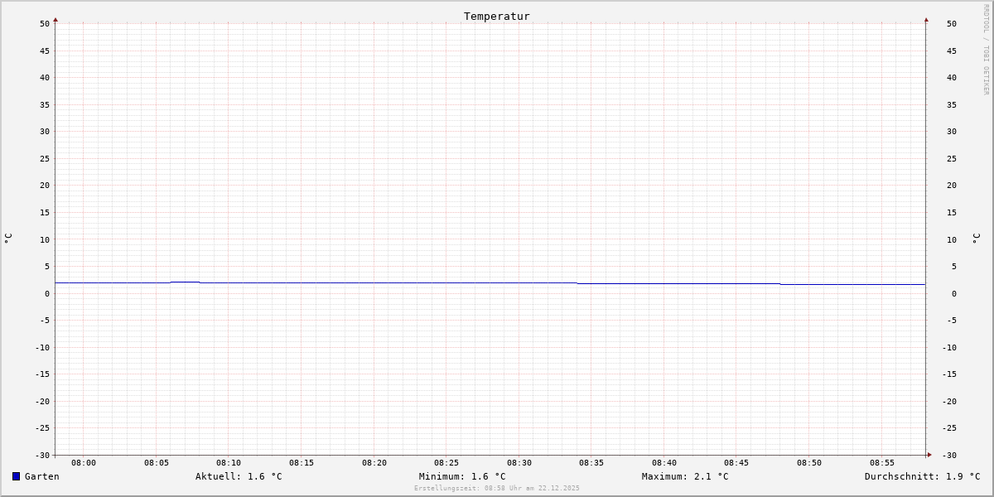The height and width of the screenshot is (497, 994).
Task: Click the red arrow at x-axis end
Action: click(x=929, y=455)
